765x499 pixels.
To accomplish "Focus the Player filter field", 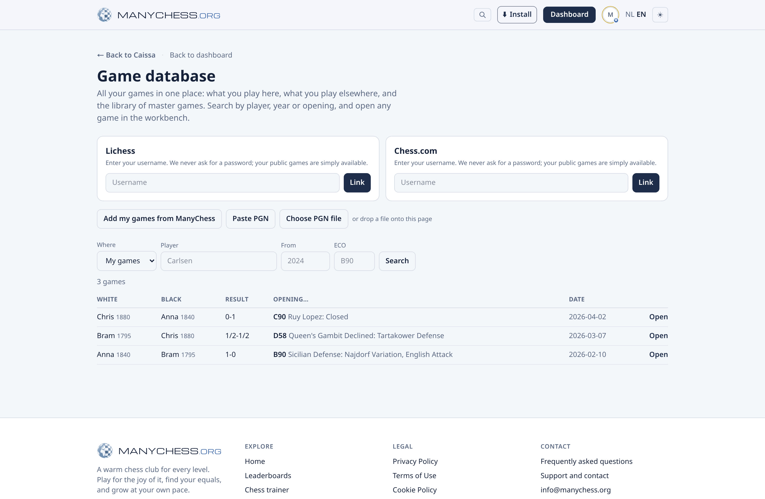I will tap(219, 261).
